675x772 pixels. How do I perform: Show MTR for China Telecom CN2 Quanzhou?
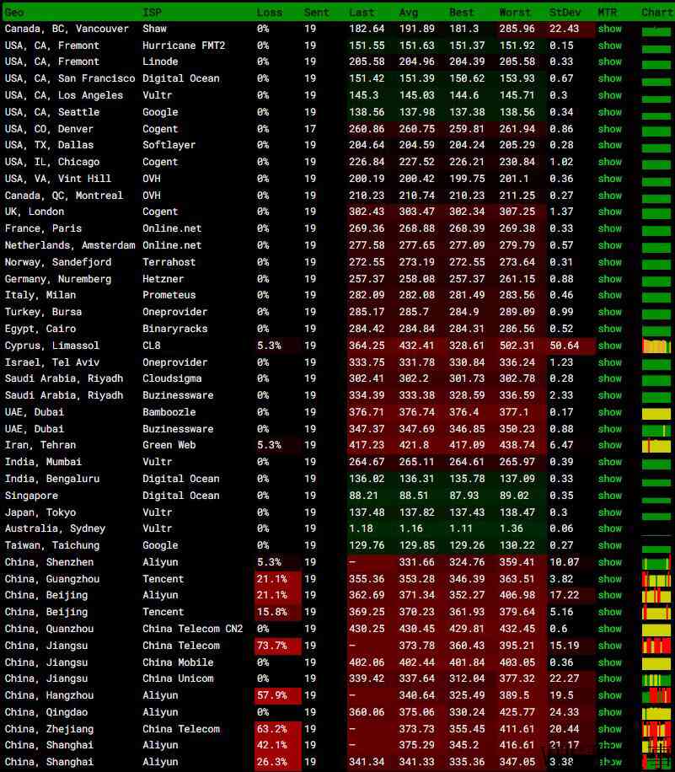610,629
